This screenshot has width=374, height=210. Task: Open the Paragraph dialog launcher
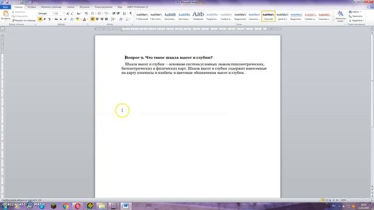point(133,24)
